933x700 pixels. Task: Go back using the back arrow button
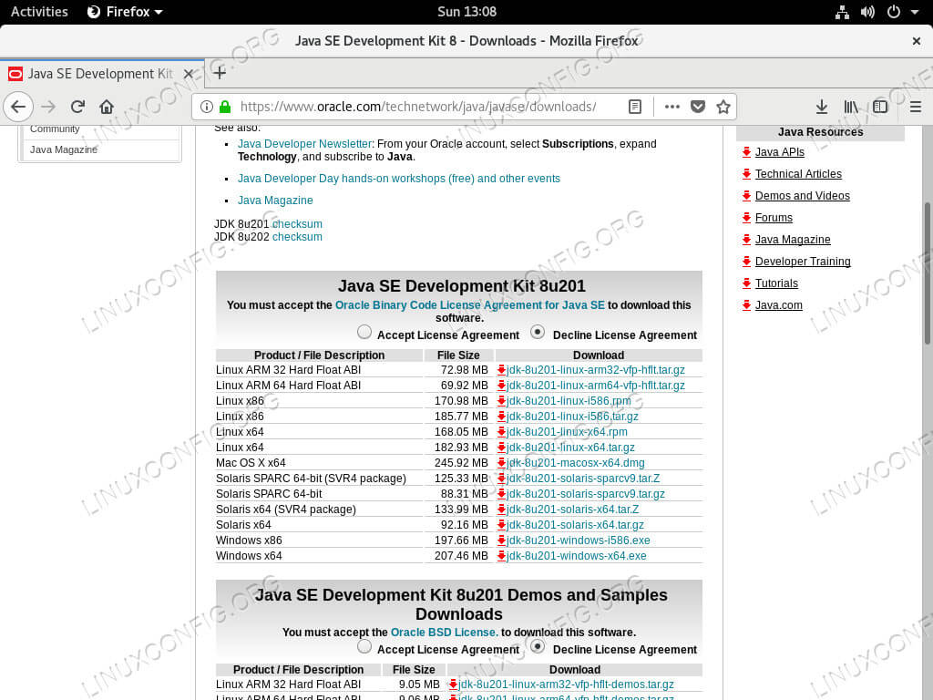coord(18,108)
